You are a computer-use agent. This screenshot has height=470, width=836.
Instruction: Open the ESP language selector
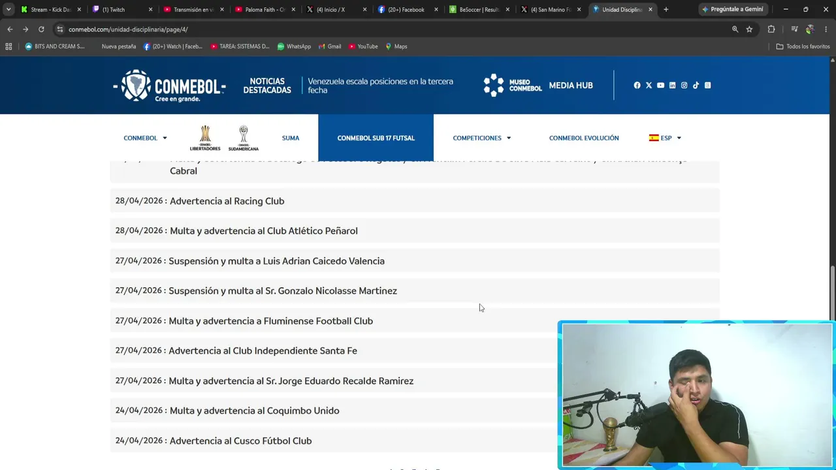point(665,138)
